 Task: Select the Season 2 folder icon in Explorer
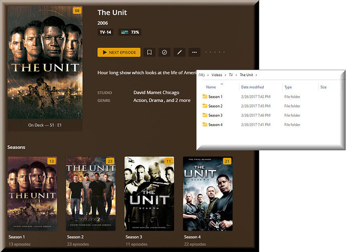205,106
